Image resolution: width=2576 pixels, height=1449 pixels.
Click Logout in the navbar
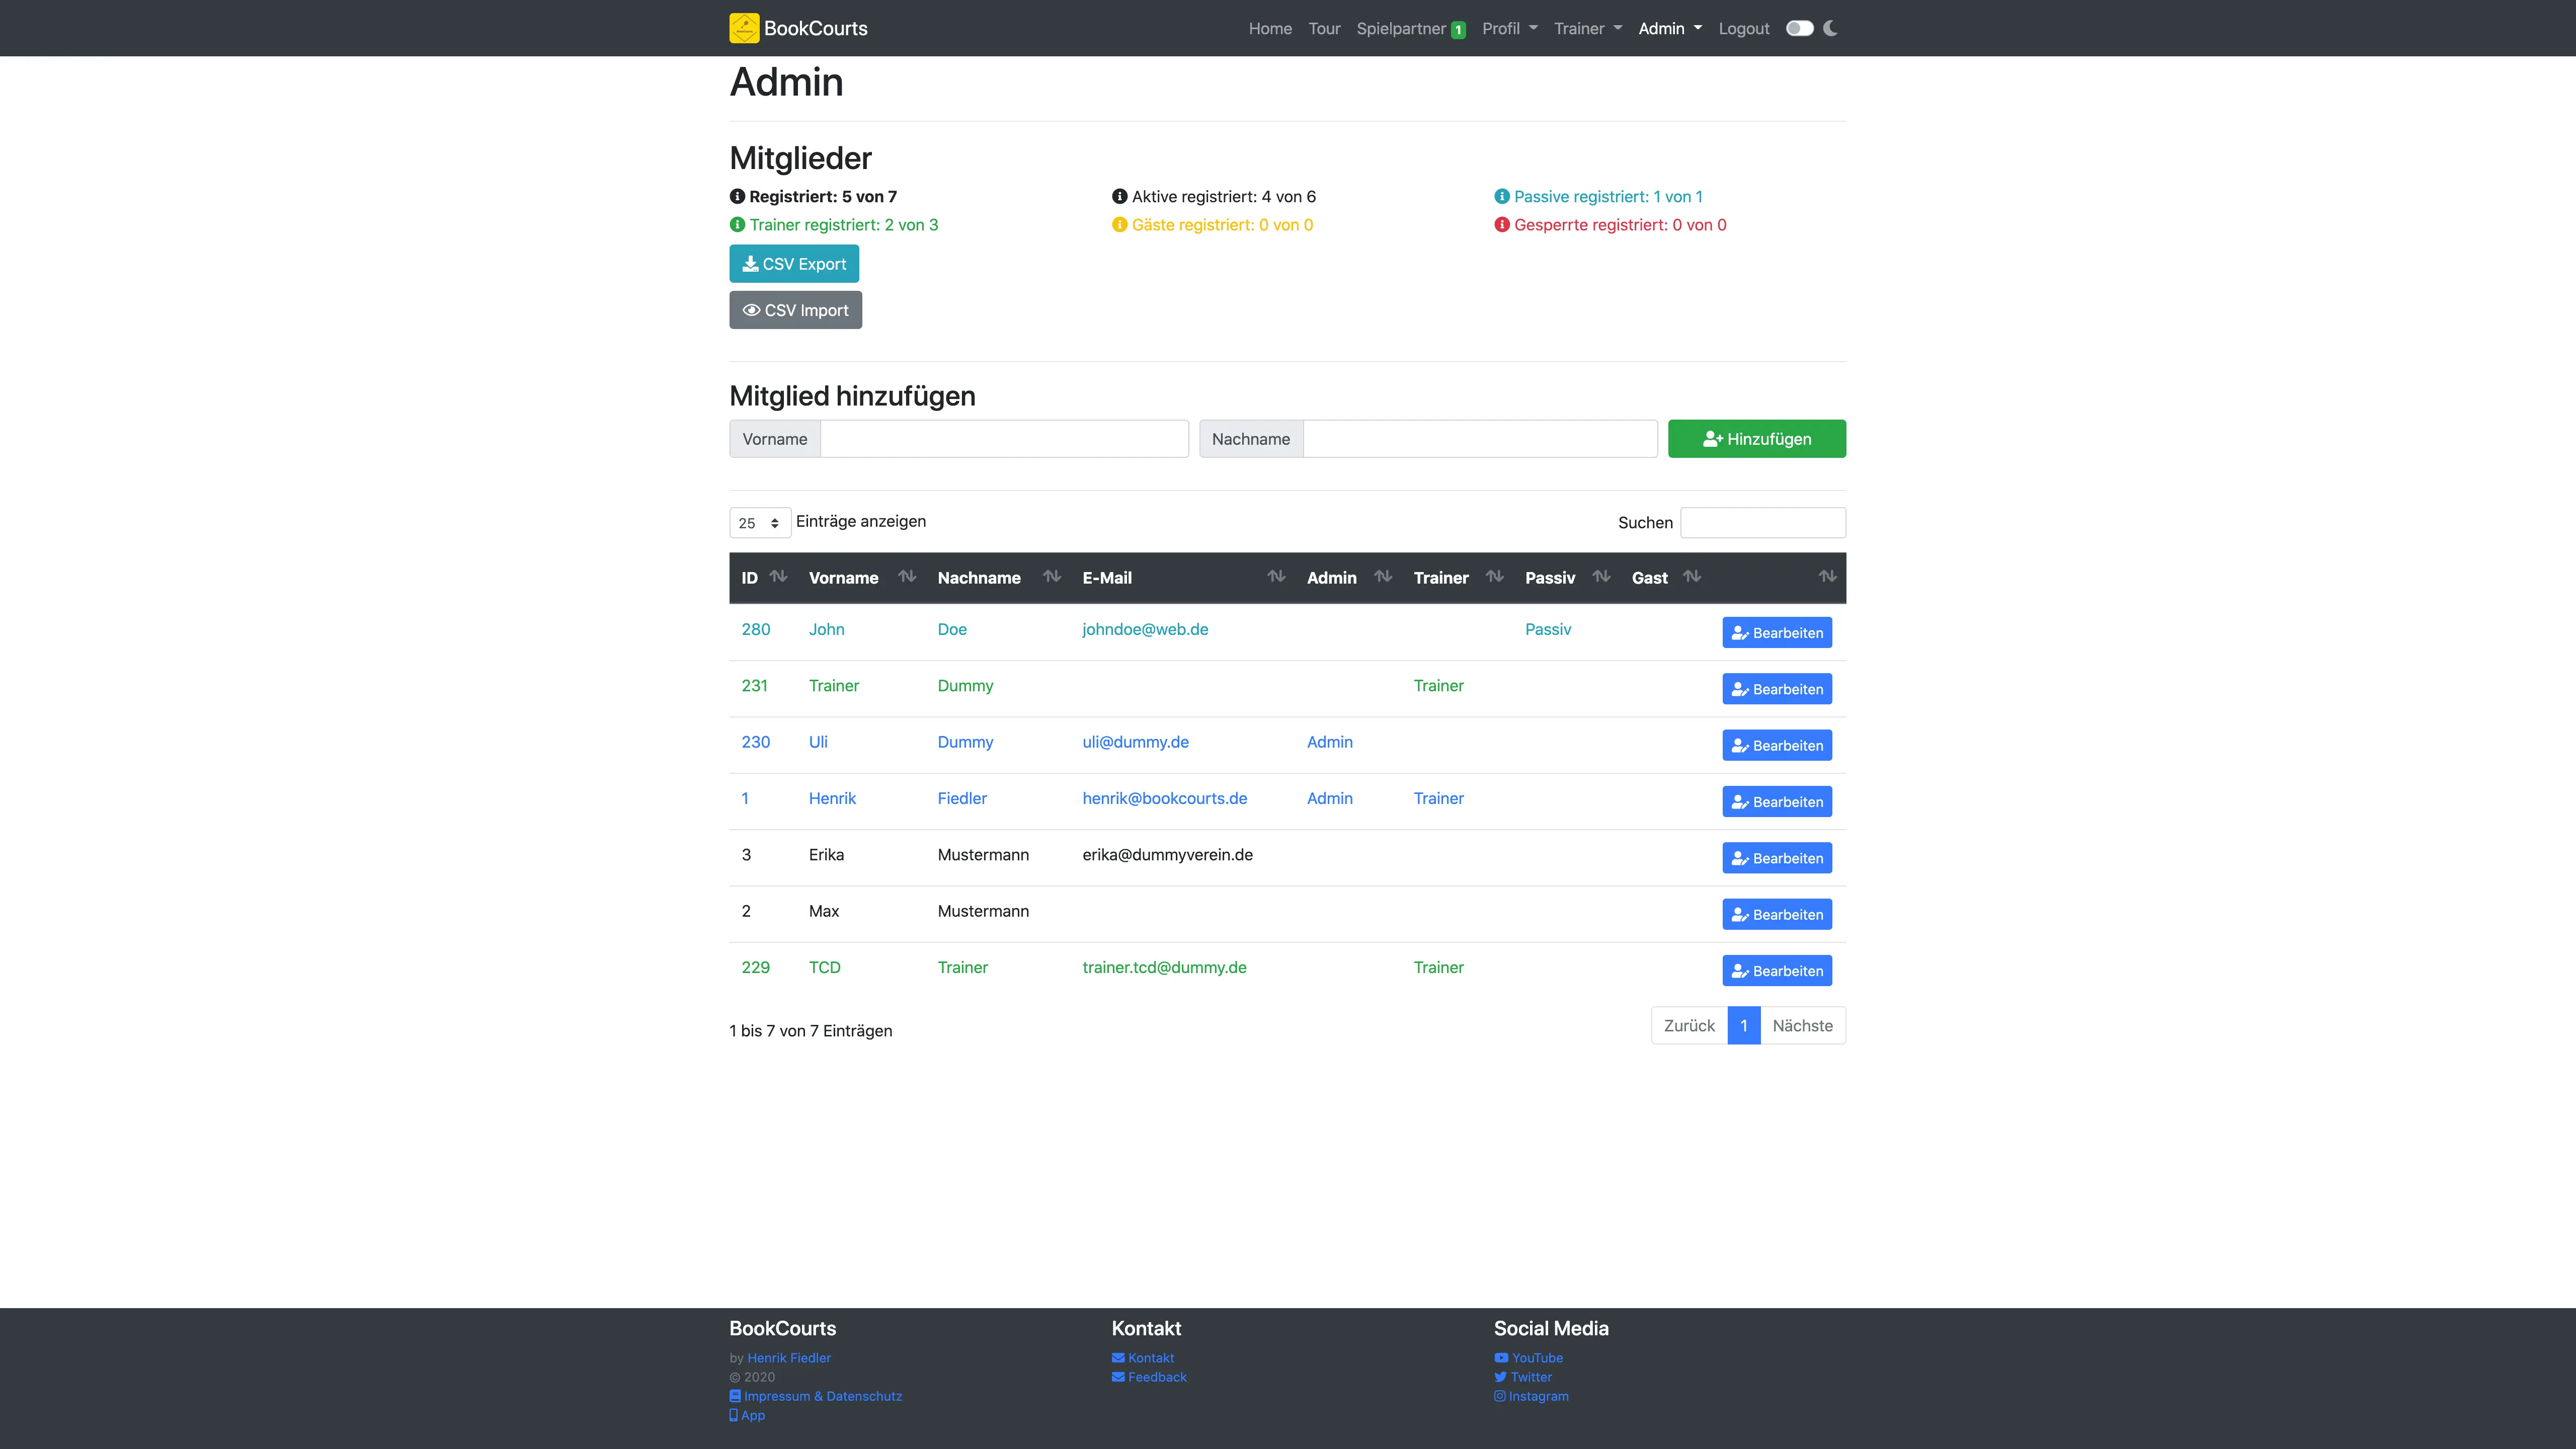coord(1743,28)
